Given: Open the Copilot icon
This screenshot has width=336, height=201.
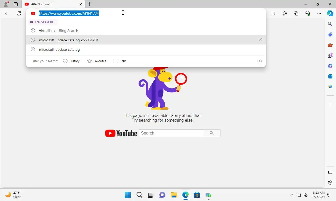Looking at the screenshot, I should [330, 13].
